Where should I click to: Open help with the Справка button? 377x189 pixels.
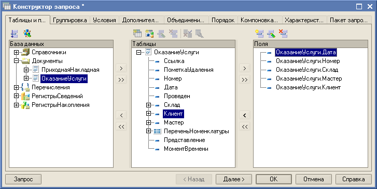(354, 179)
